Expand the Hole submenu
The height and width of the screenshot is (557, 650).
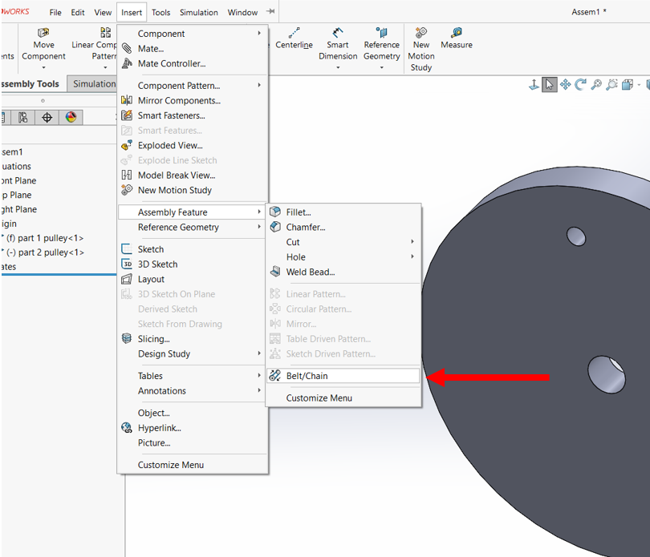tap(412, 257)
